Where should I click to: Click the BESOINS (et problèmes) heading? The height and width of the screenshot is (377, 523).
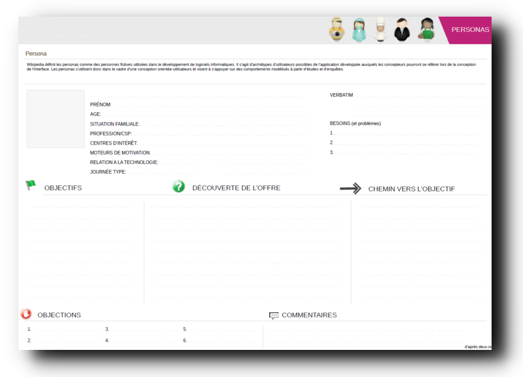(355, 123)
